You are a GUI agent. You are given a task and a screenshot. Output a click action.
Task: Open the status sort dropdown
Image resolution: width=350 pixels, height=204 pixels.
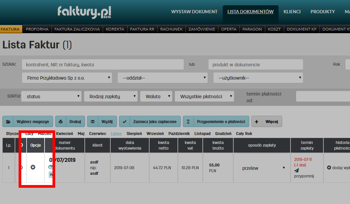point(51,96)
